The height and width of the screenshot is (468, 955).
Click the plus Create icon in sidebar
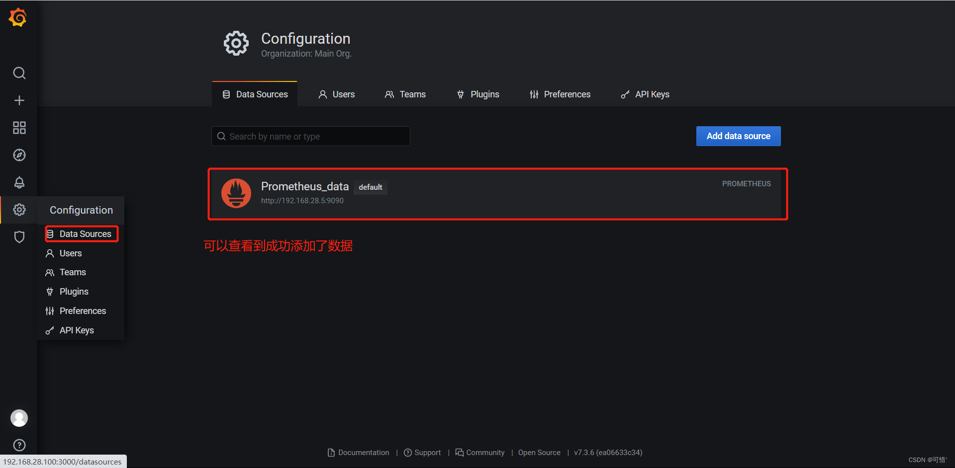[19, 100]
